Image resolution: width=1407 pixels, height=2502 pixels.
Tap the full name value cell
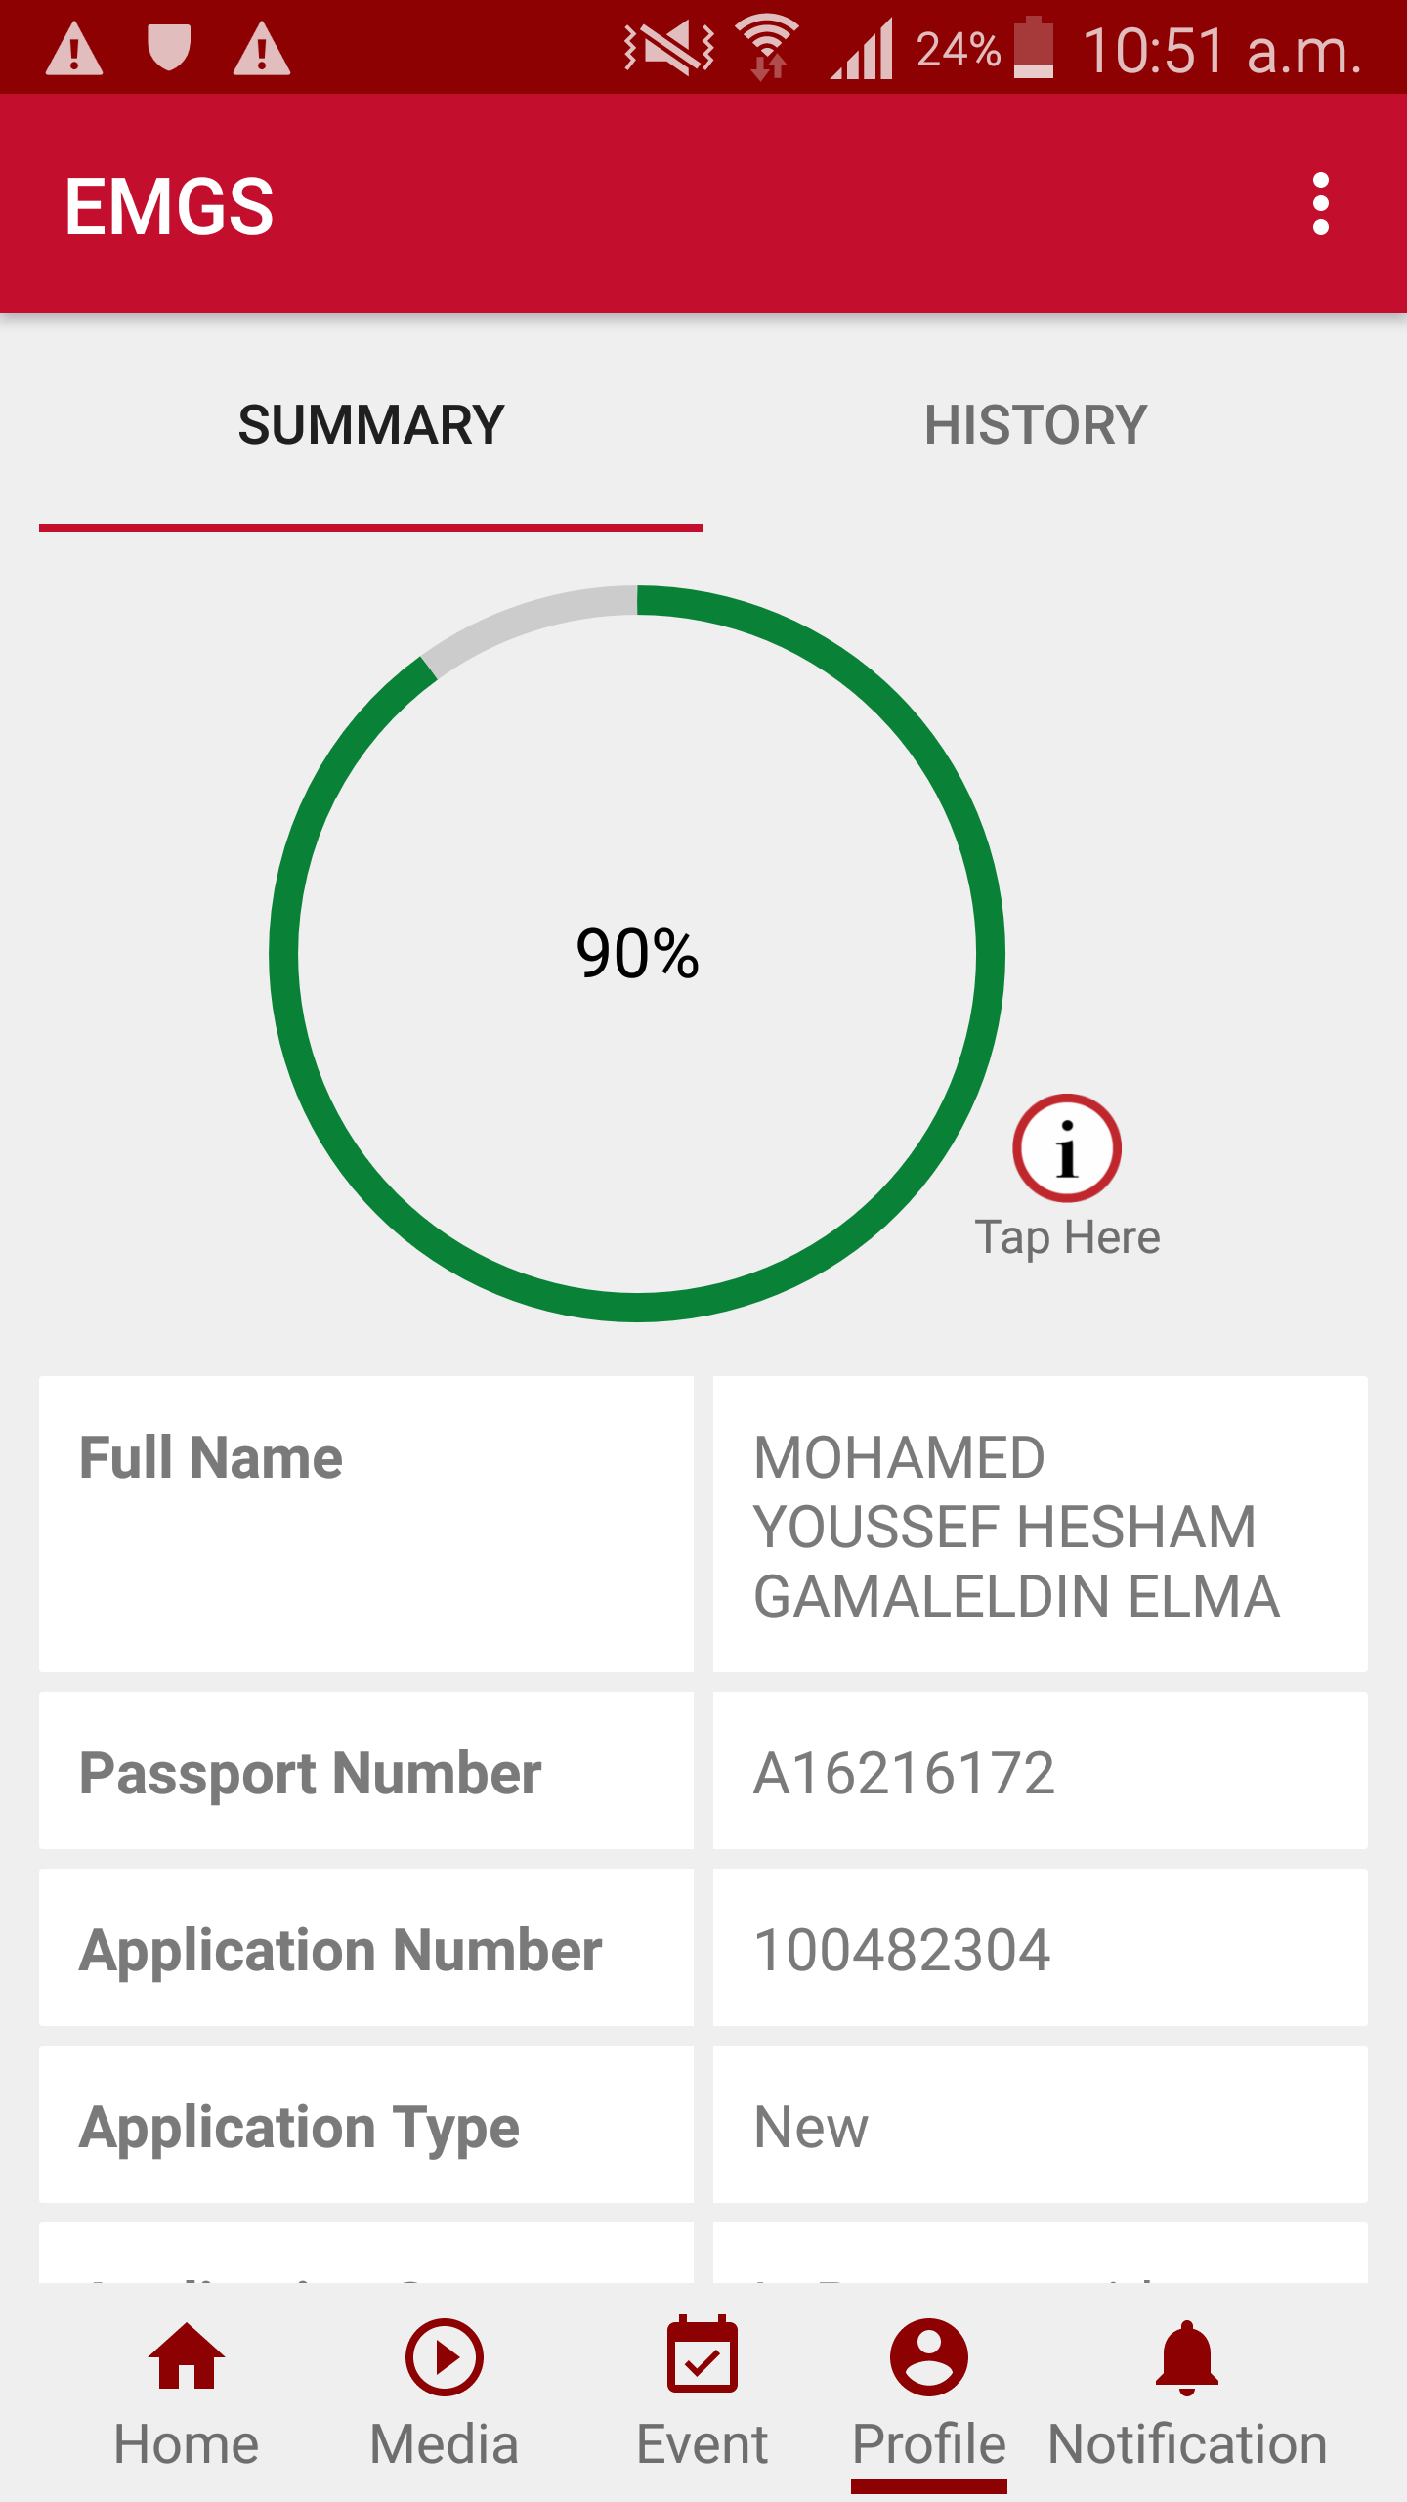[1040, 1525]
